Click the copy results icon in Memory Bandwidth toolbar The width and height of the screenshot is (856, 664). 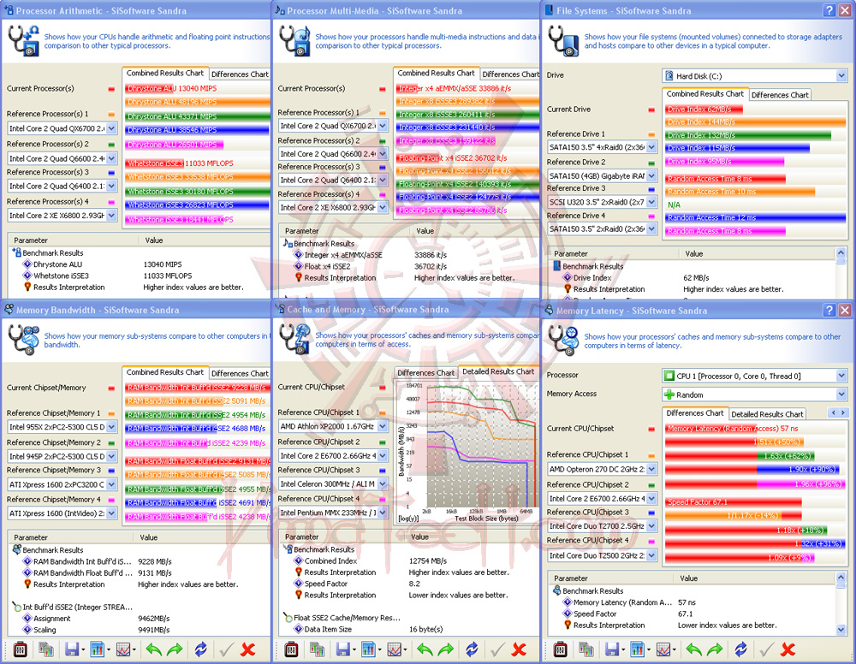point(46,649)
